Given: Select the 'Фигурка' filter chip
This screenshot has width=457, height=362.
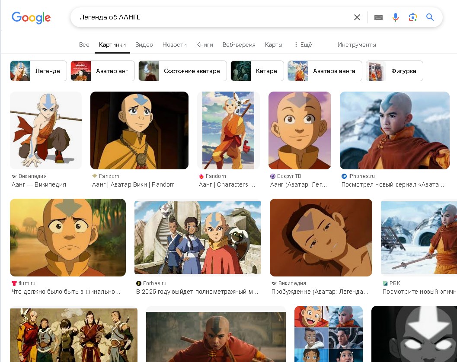Looking at the screenshot, I should [394, 71].
